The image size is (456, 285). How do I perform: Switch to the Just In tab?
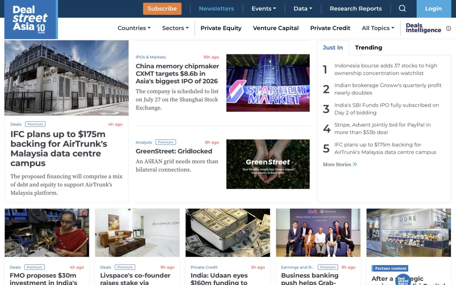pyautogui.click(x=333, y=48)
